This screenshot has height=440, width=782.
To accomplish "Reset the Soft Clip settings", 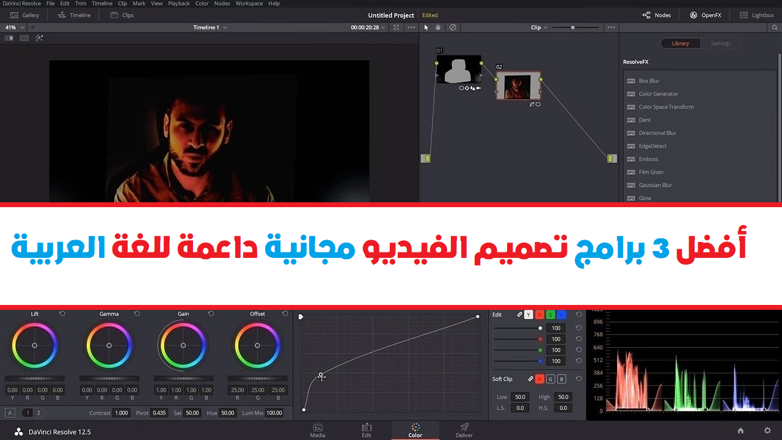I will (579, 379).
